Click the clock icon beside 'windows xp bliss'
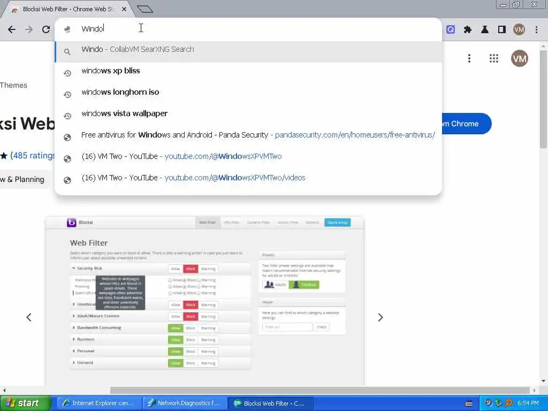Screen dimensions: 548x411 (x=67, y=73)
